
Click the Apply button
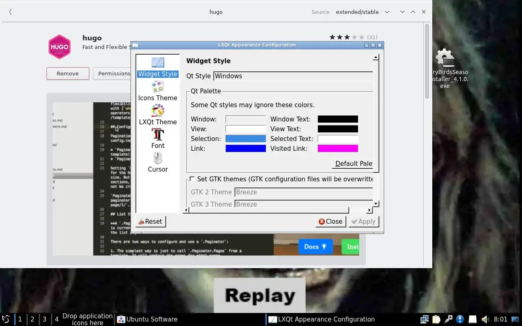364,221
